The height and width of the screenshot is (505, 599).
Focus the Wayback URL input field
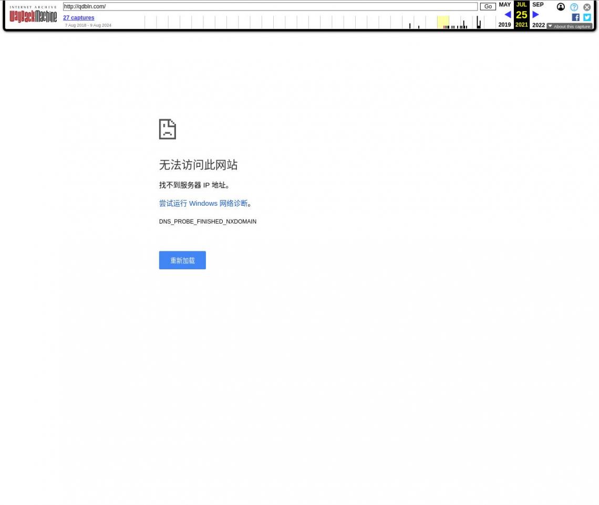[270, 7]
